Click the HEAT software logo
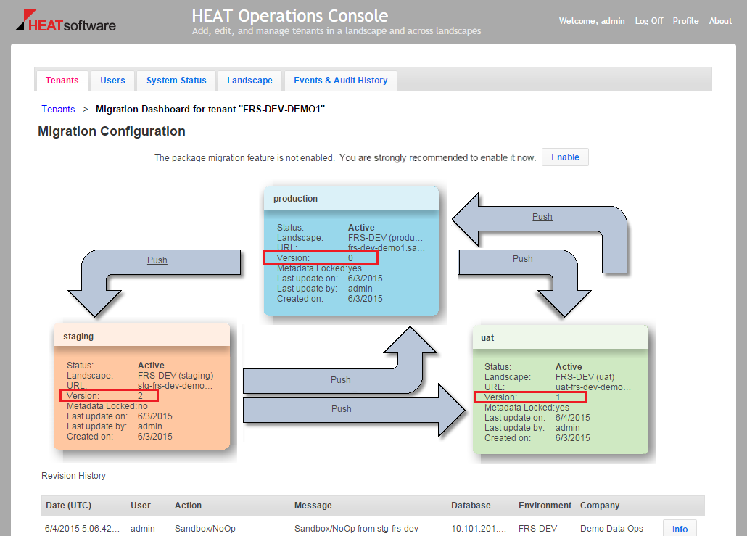This screenshot has height=536, width=747. 66,20
